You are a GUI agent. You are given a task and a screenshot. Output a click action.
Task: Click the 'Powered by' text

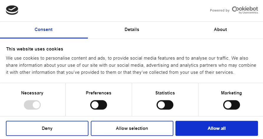coord(220,11)
